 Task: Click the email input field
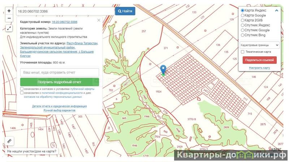[60, 73]
